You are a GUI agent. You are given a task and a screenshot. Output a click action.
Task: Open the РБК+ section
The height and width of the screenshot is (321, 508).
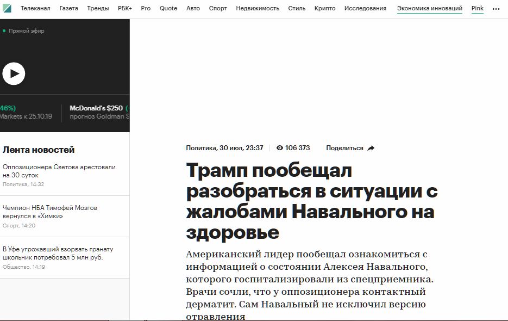point(124,9)
